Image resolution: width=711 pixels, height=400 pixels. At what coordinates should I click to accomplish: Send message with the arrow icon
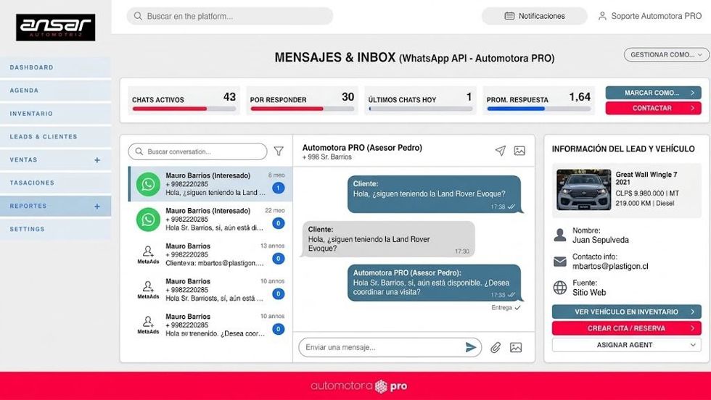pyautogui.click(x=471, y=347)
